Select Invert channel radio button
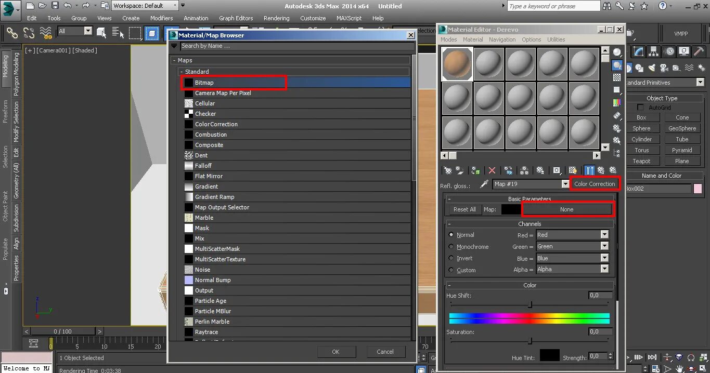 tap(451, 258)
